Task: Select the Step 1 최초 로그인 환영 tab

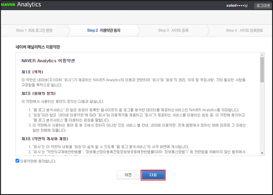Action: tap(34, 30)
